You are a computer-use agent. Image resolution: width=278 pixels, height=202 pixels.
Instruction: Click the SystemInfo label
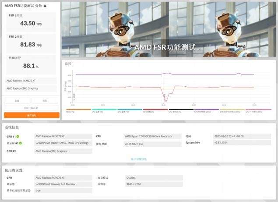(193, 142)
